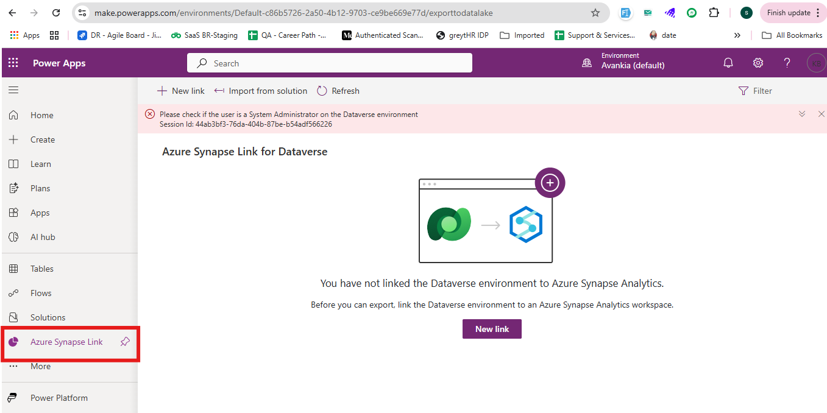Viewport: 827px width, 413px height.
Task: Click Import from solution in toolbar
Action: point(261,91)
